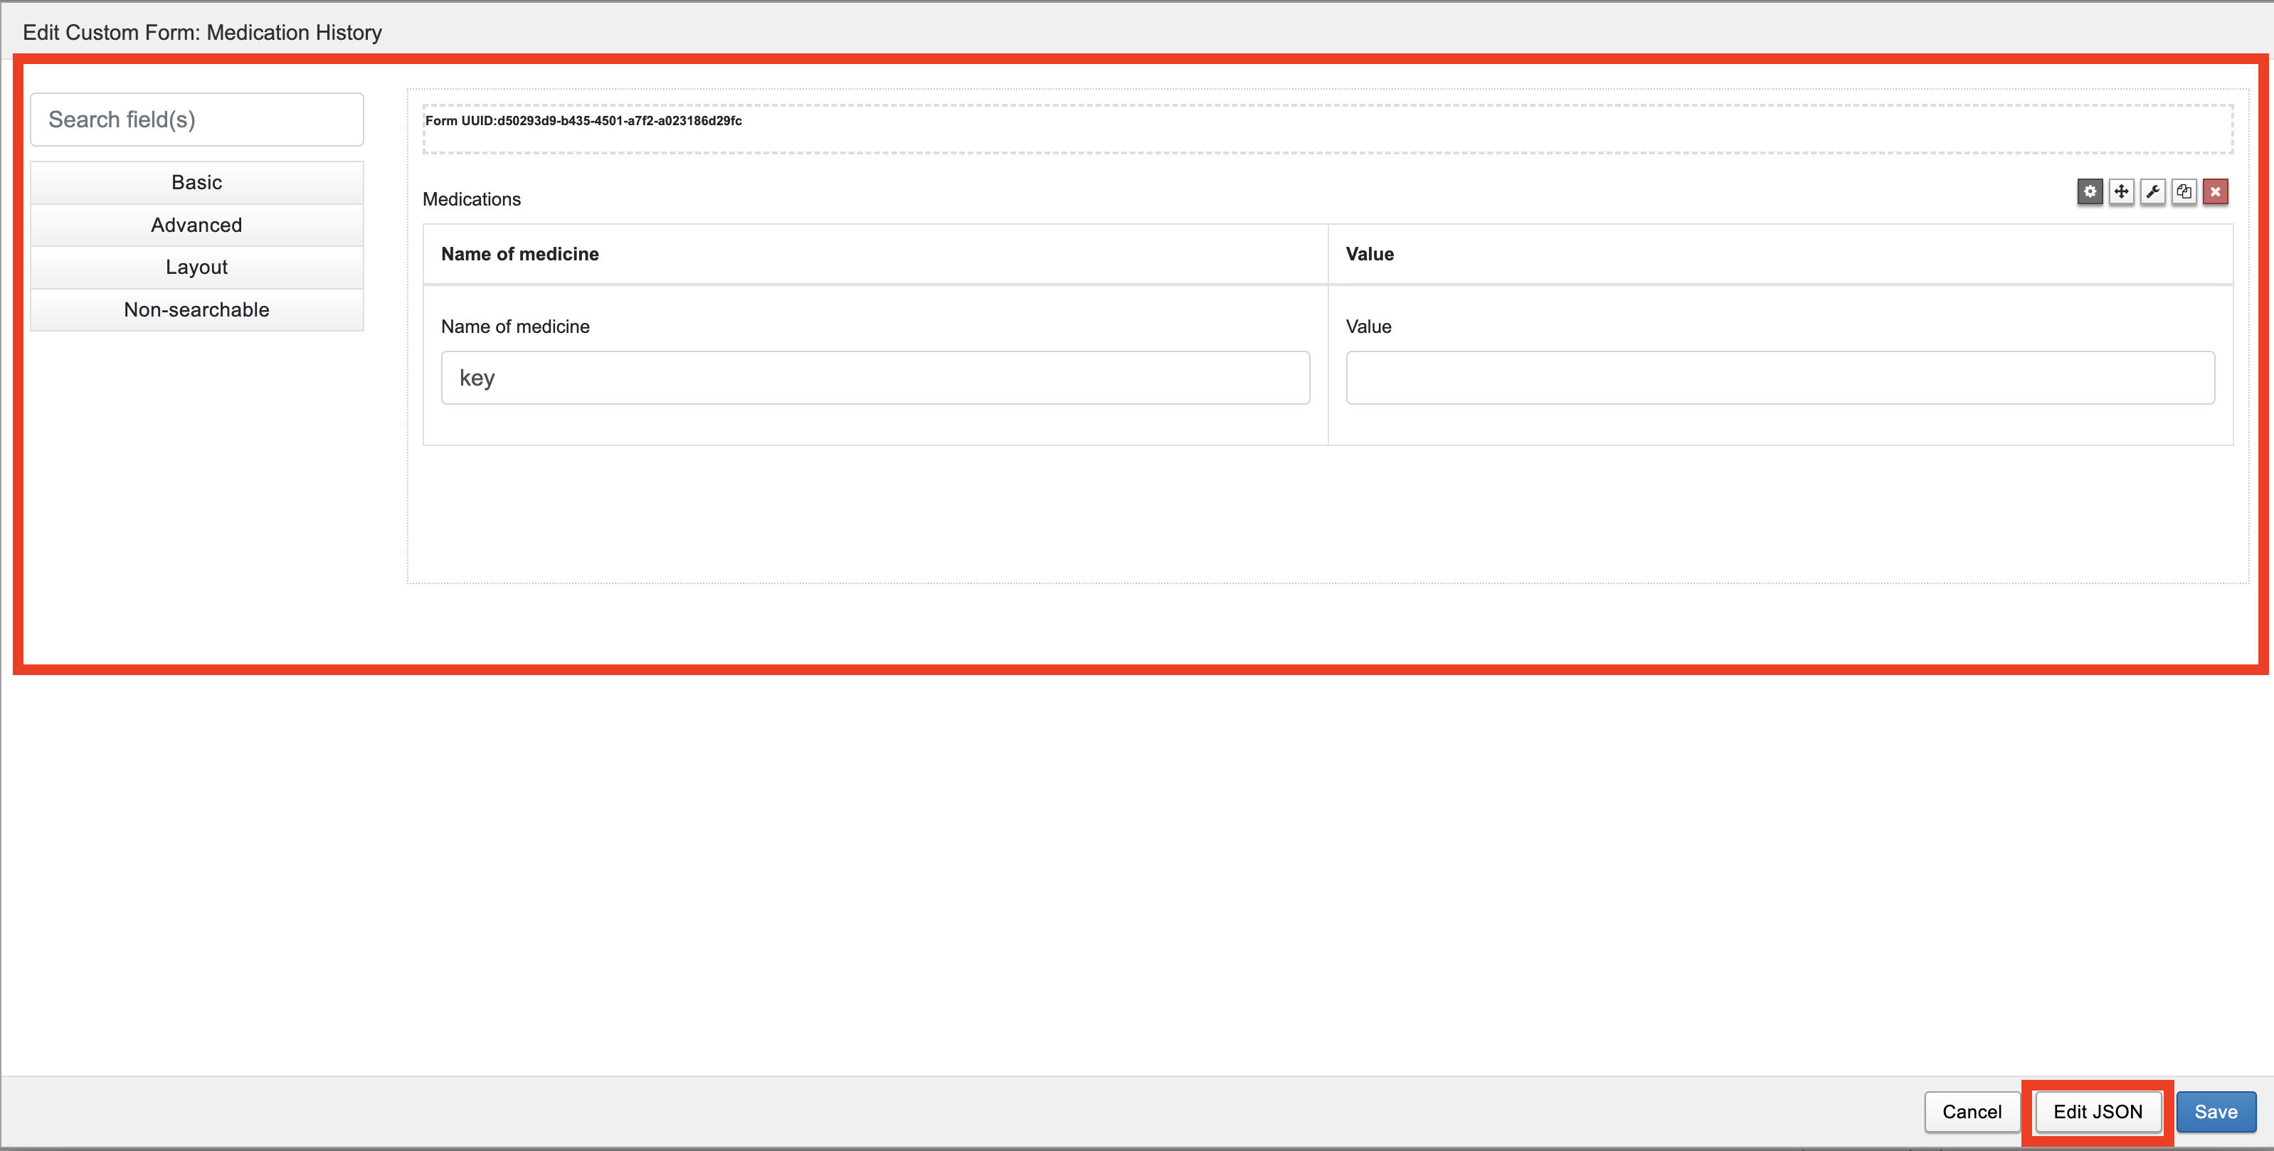Copy the Medications component with the duplicate icon
Image resolution: width=2274 pixels, height=1151 pixels.
2184,191
